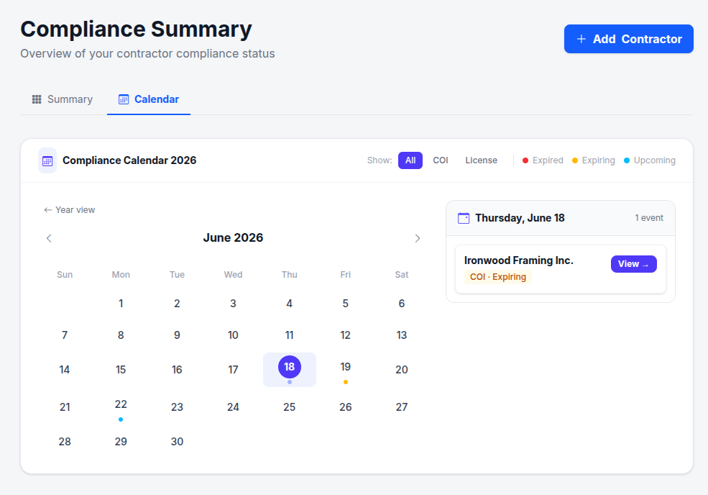This screenshot has height=495, width=708.
Task: Select June 19 with expiring event
Action: (346, 370)
